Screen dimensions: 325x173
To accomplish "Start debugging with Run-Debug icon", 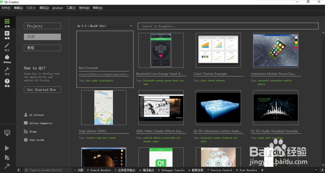I will click(7, 157).
